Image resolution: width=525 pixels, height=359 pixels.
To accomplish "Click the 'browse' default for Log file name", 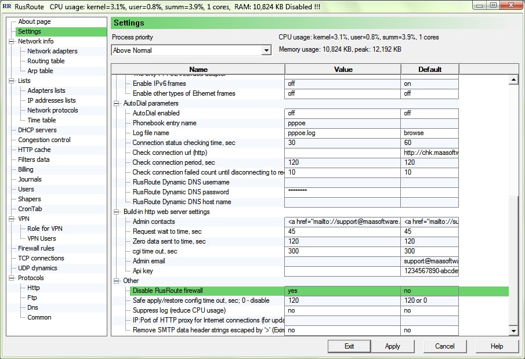I will point(430,133).
